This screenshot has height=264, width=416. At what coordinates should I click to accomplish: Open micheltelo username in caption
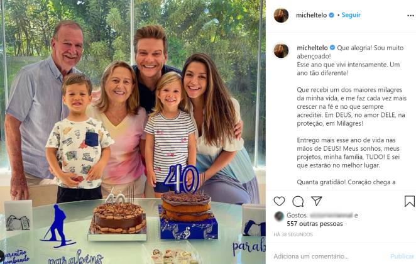(x=312, y=48)
